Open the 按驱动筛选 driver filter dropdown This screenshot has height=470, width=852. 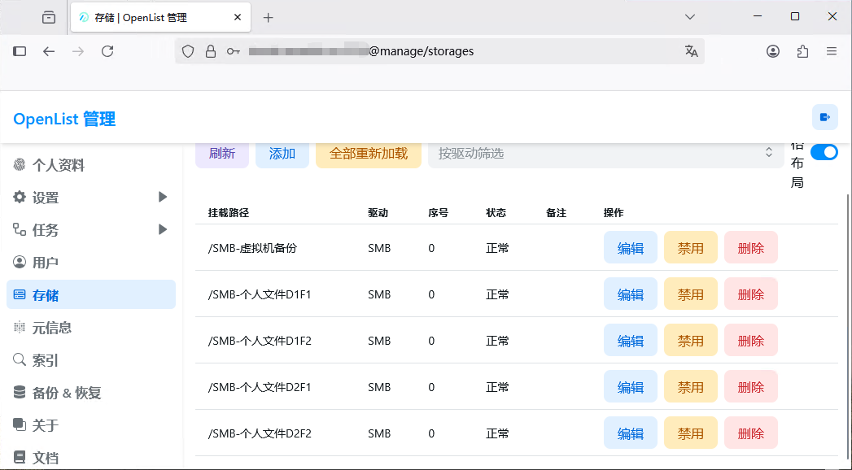(x=602, y=153)
